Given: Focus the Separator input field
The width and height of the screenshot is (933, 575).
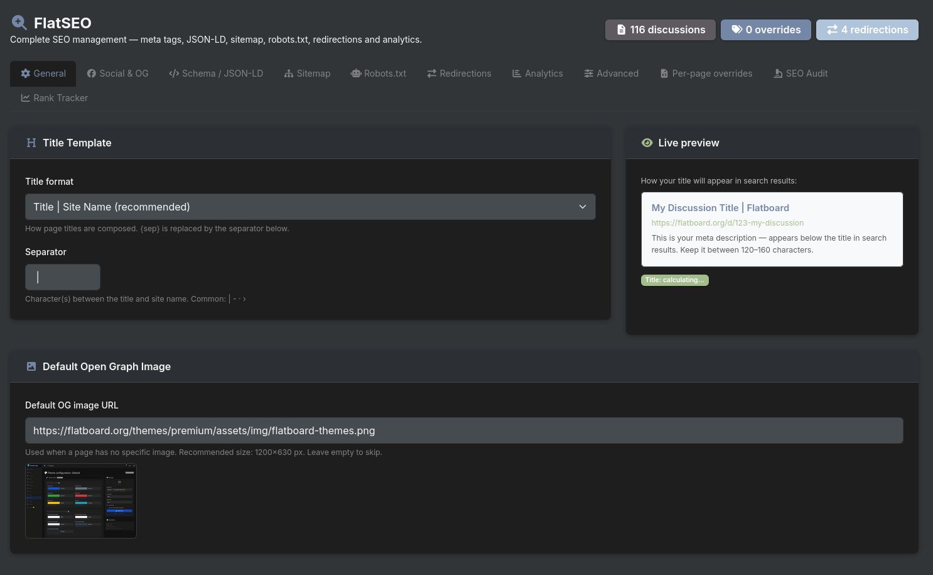Looking at the screenshot, I should (63, 277).
